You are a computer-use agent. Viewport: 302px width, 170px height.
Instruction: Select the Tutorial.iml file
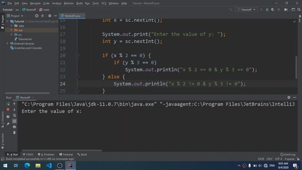(x=23, y=39)
